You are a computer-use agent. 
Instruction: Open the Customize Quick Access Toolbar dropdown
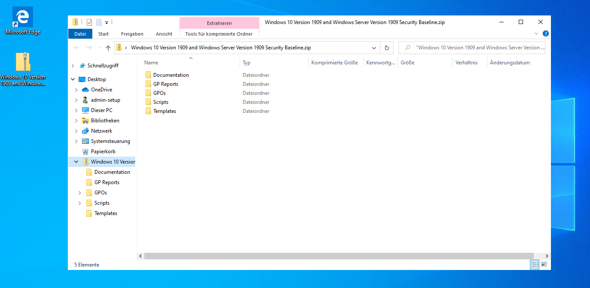coord(107,22)
